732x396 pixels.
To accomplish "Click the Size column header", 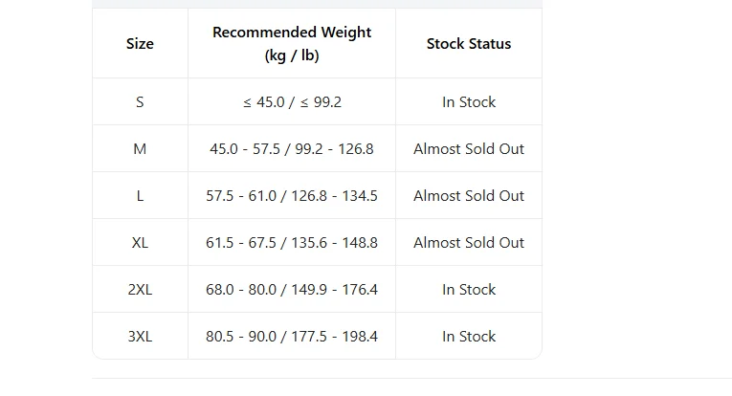I will [140, 43].
